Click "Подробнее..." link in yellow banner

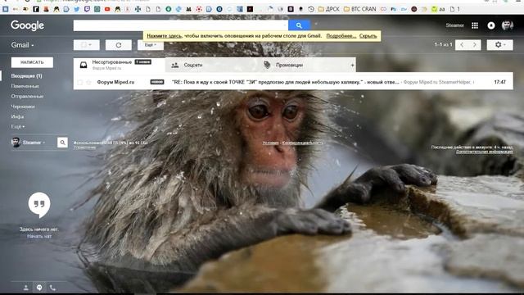pos(341,36)
